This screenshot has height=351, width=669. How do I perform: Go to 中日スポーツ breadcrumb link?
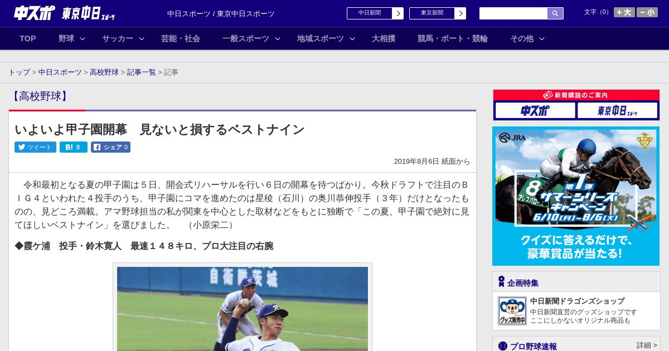[x=60, y=72]
